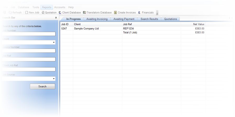This screenshot has height=117, width=235.
Task: Switch to the Awaiting Invoicing tab
Action: coord(97,19)
